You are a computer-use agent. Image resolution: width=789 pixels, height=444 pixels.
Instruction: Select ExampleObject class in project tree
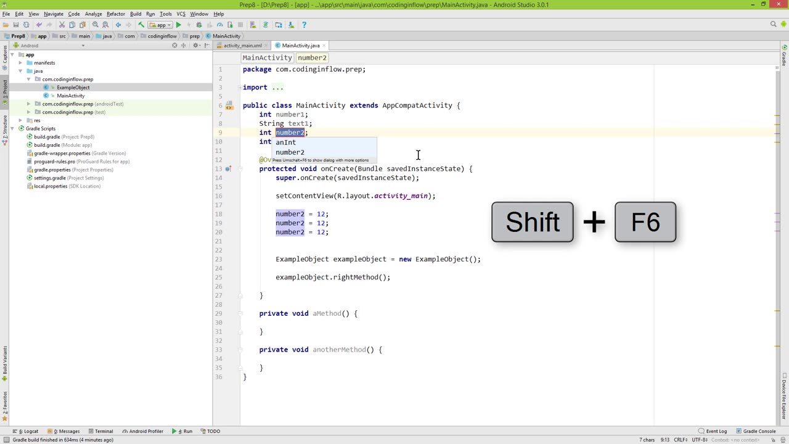pos(73,88)
